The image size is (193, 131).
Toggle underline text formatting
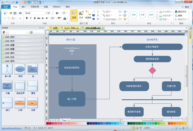coord(35,18)
